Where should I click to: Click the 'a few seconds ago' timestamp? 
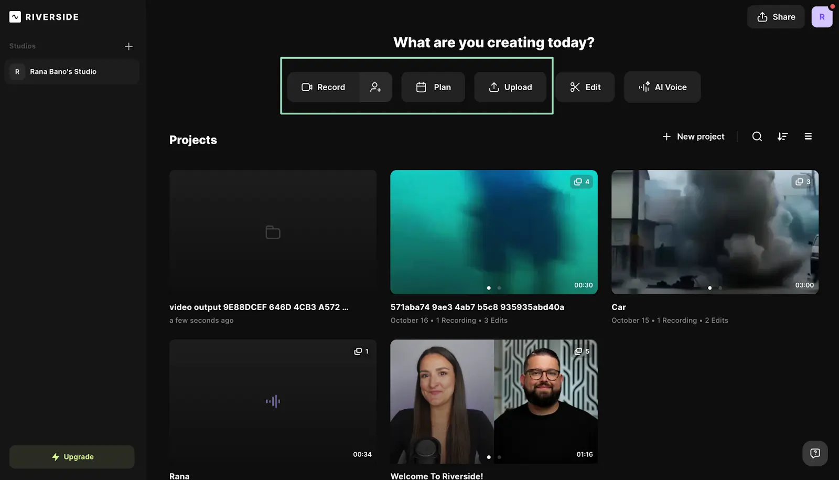pos(201,320)
